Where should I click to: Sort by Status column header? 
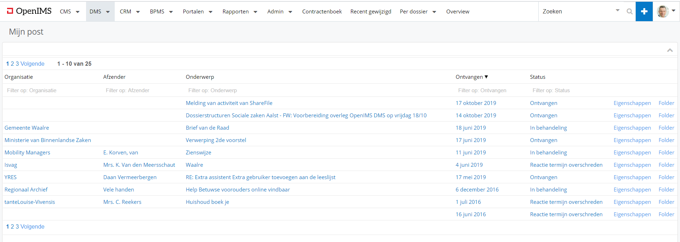537,77
